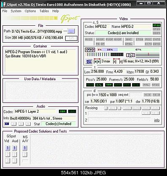The width and height of the screenshot is (167, 176).
Task: Click MS A/V solution button 1
Action: click(x=25, y=148)
